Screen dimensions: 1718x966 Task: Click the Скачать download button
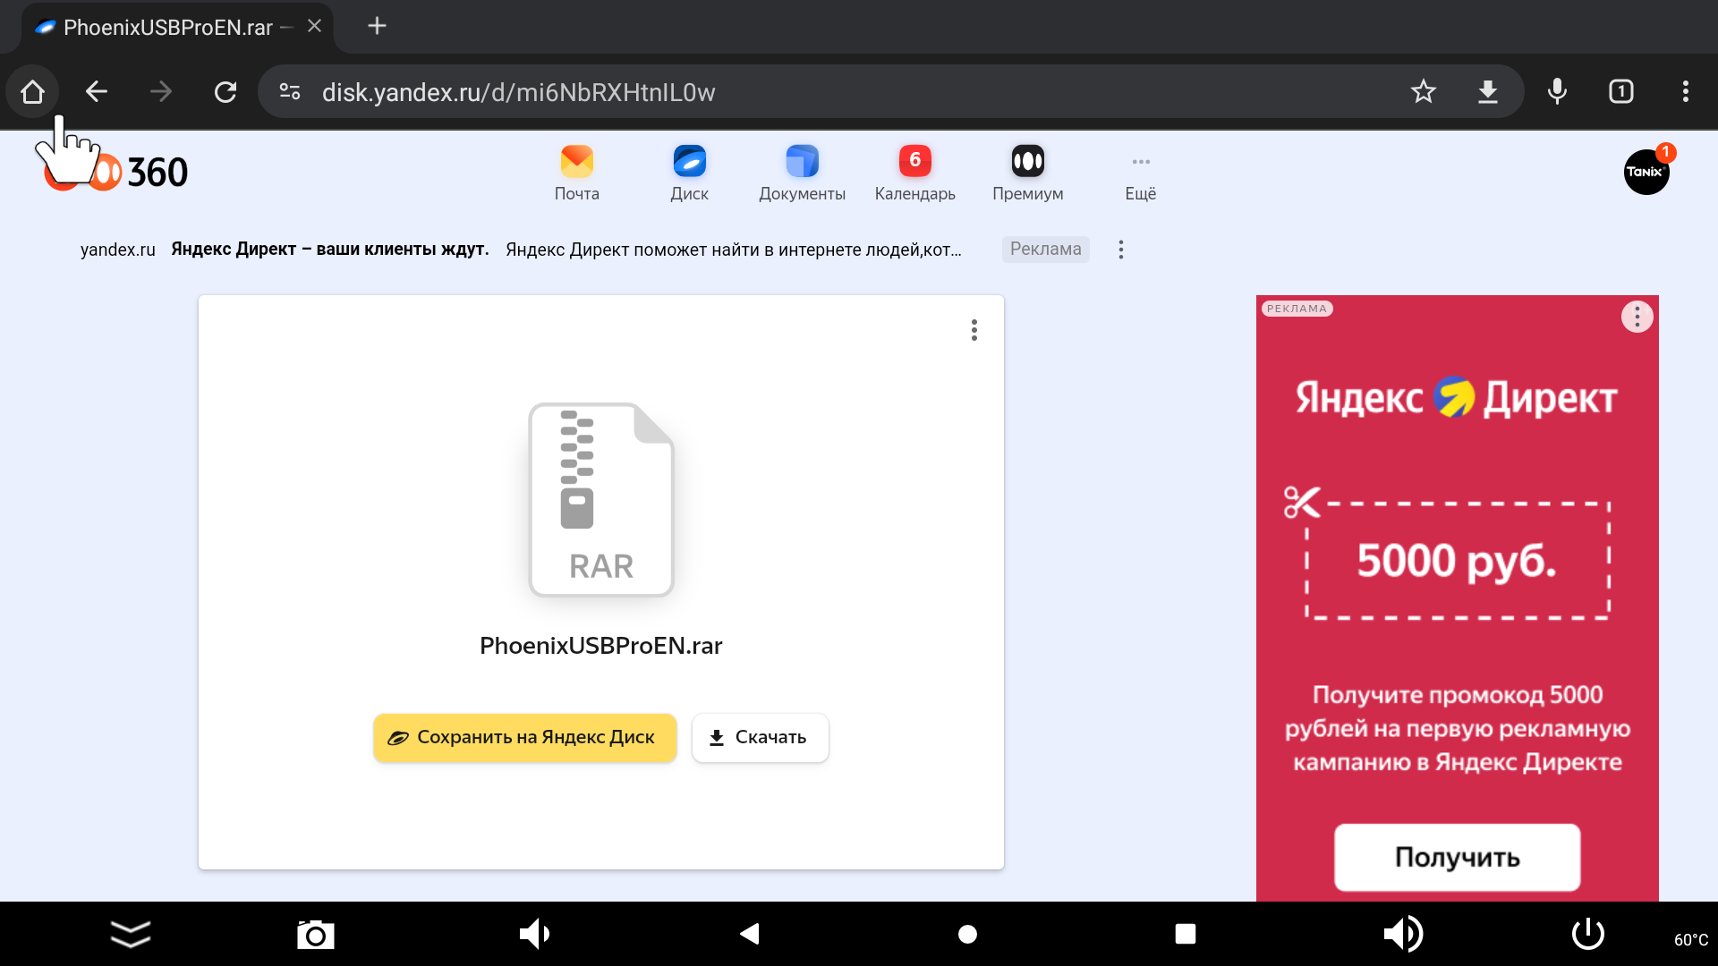(761, 738)
